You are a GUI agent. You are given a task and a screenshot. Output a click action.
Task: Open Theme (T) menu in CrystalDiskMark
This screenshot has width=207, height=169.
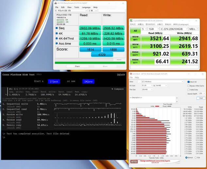pyautogui.click(x=160, y=24)
